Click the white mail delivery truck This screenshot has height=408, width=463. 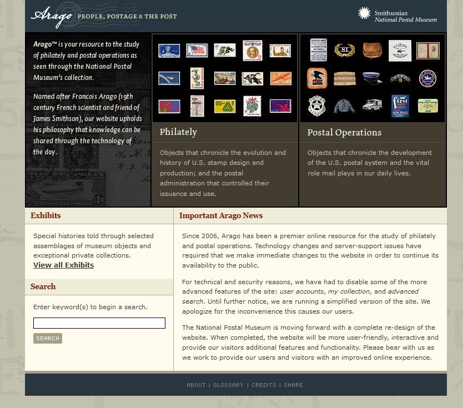point(372,105)
